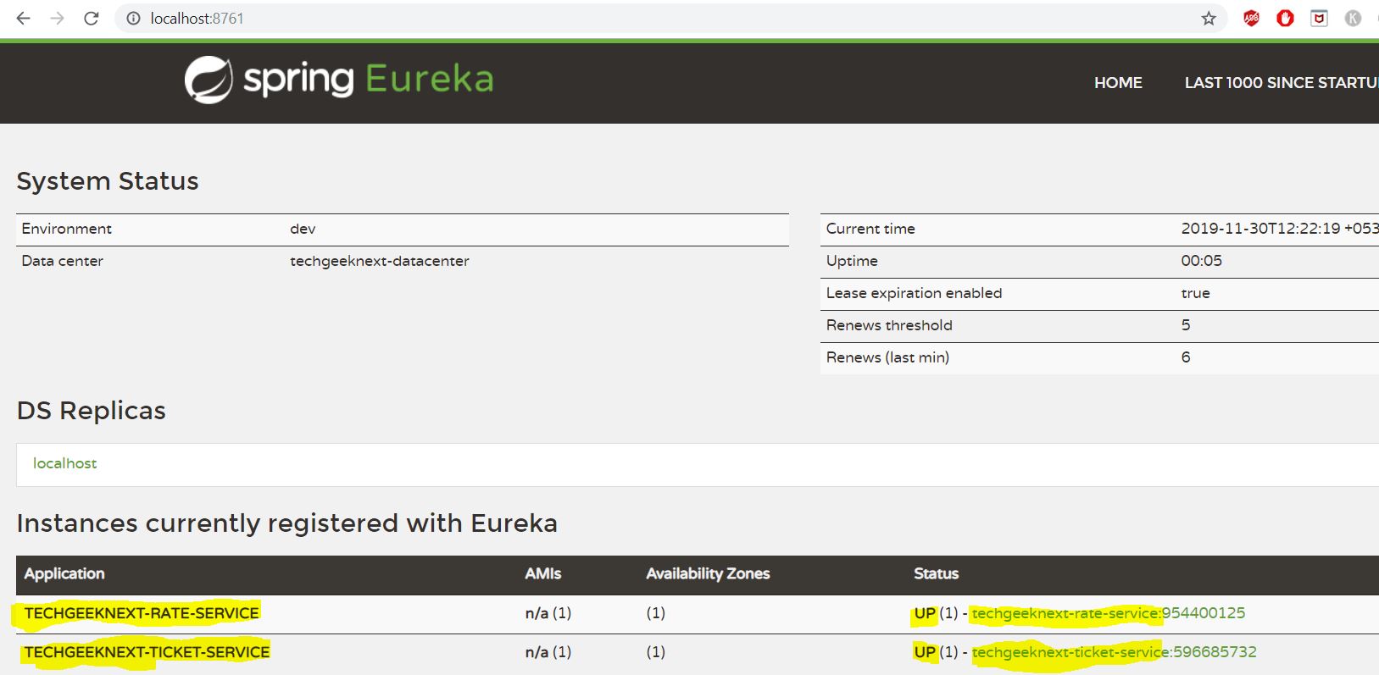Select the techgeeknext-datacenter value
This screenshot has height=675, width=1379.
[379, 261]
